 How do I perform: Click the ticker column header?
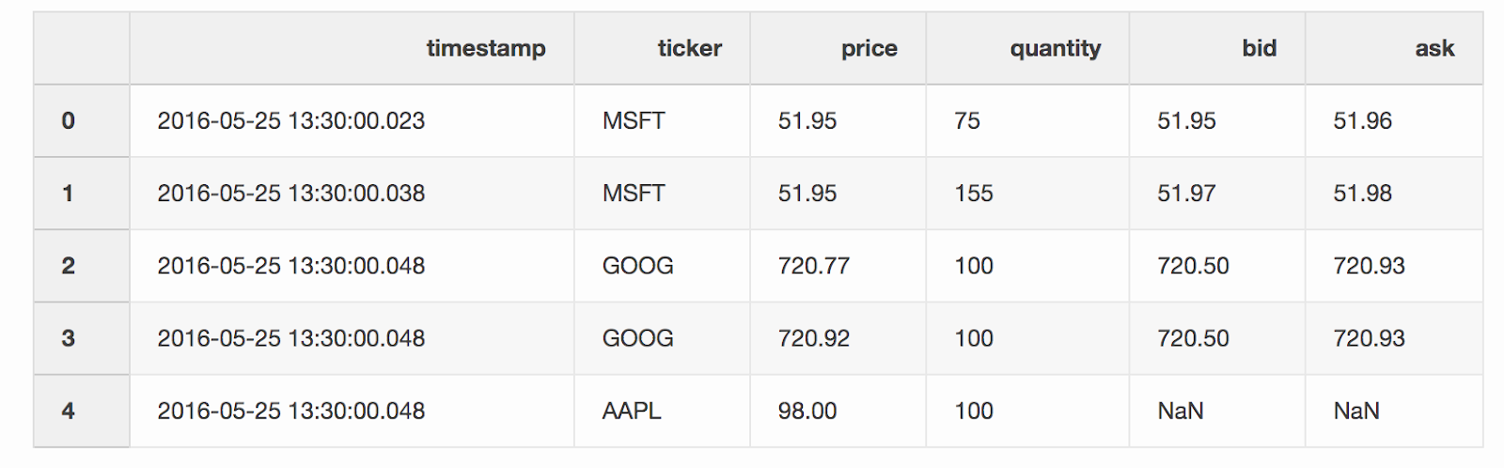689,49
